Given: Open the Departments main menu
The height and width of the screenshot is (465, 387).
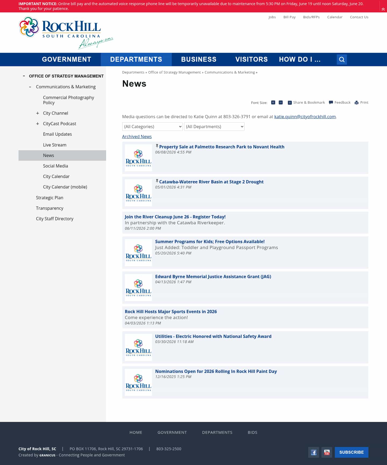Looking at the screenshot, I should click(x=136, y=60).
